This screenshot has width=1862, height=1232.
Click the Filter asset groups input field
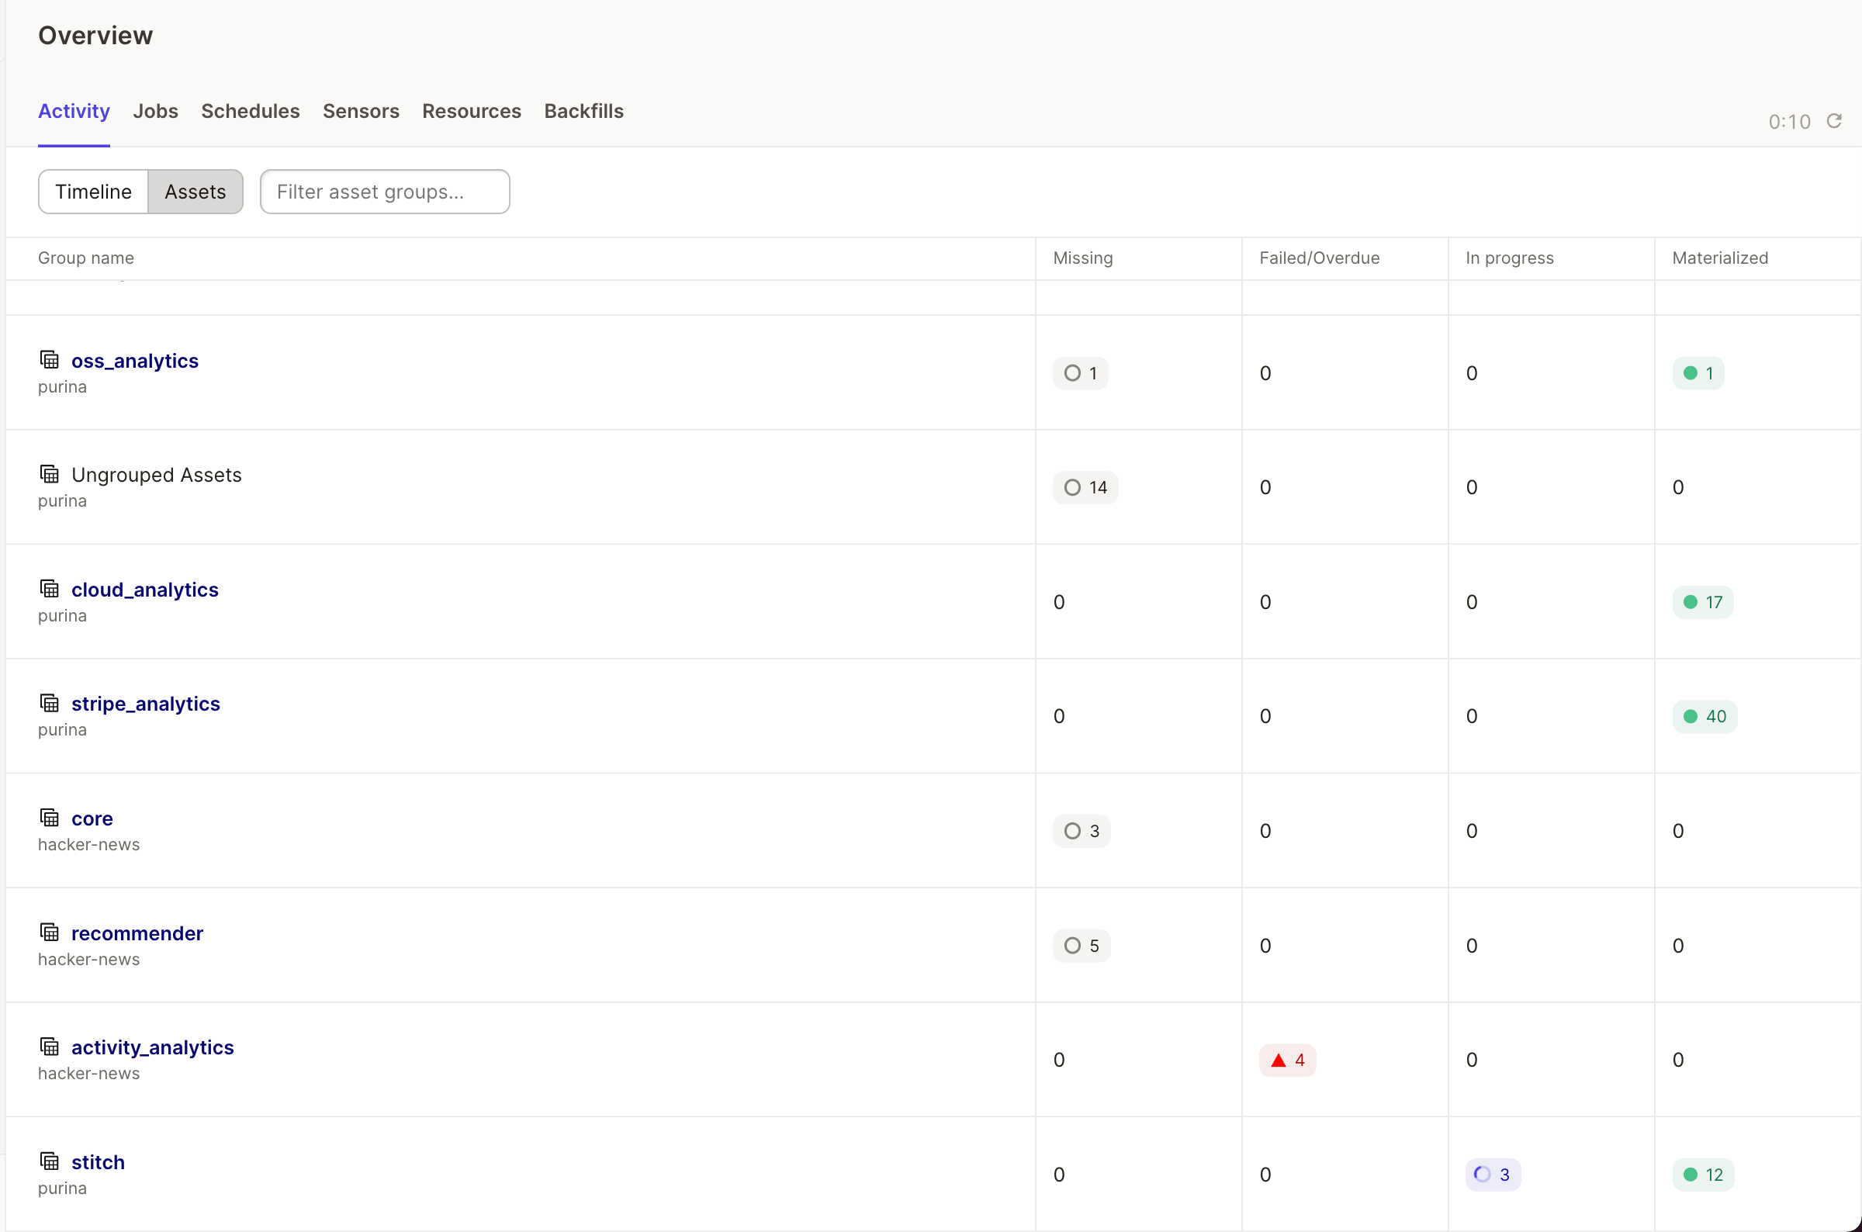pos(385,192)
